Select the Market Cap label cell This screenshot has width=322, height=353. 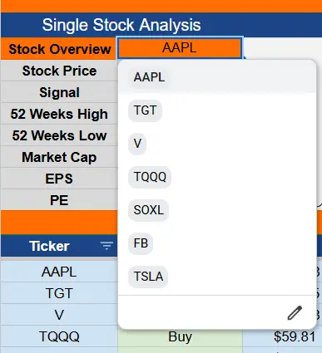pos(59,157)
